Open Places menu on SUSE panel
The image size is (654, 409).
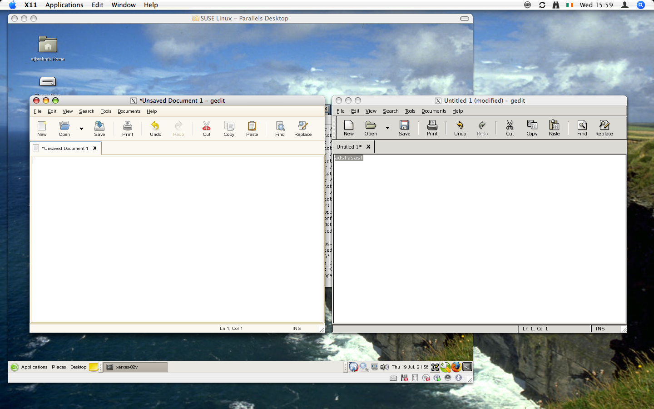59,367
